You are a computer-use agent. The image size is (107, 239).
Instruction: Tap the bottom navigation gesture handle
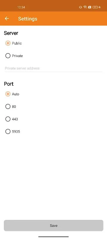[53, 237]
